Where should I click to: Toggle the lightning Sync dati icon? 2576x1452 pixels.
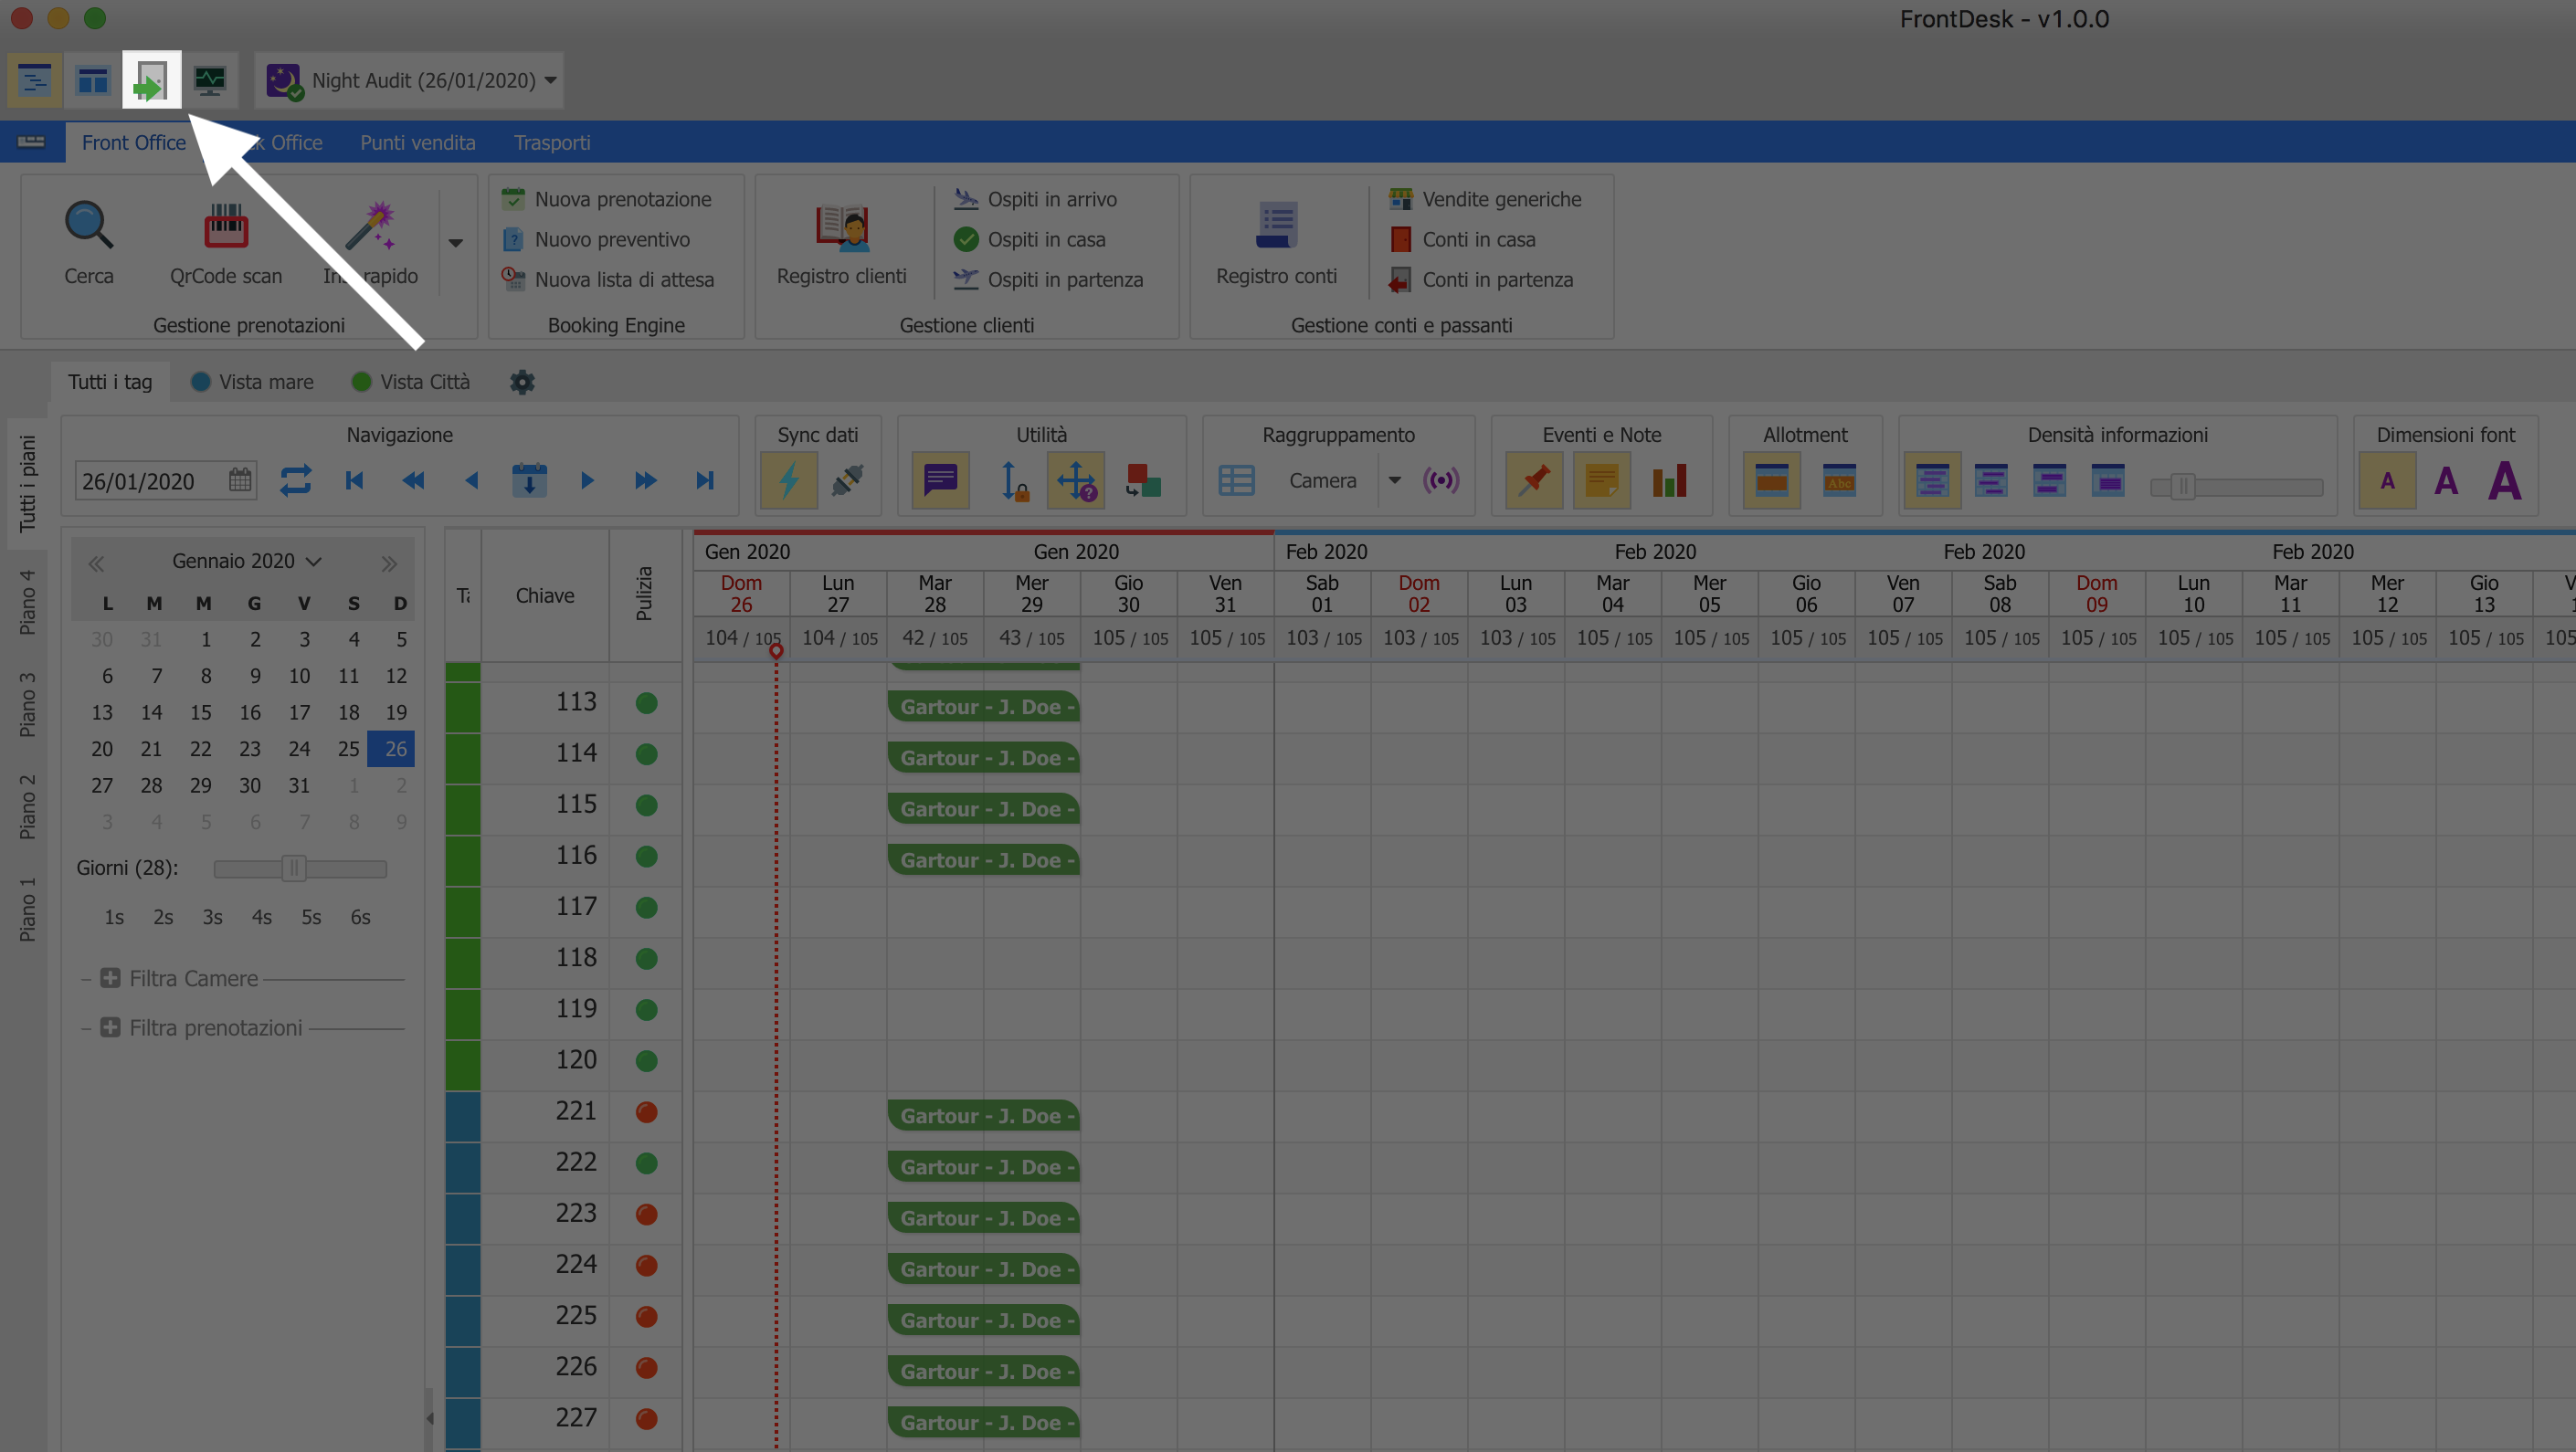click(x=789, y=481)
